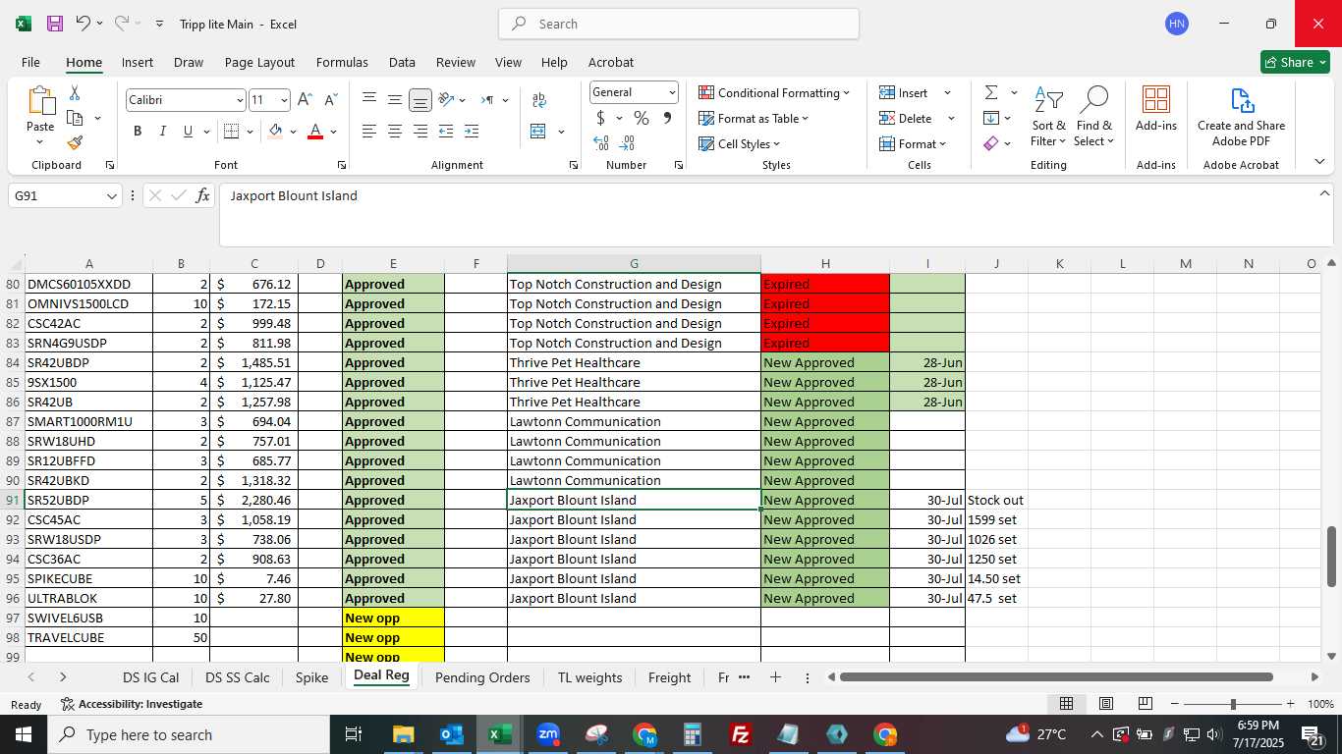Viewport: 1342px width, 754px height.
Task: Open the Name Box dropdown arrow
Action: pyautogui.click(x=111, y=196)
